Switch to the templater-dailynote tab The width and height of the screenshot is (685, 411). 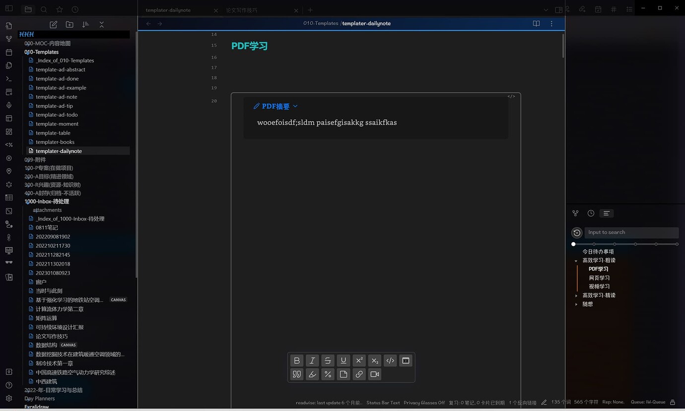pyautogui.click(x=168, y=10)
